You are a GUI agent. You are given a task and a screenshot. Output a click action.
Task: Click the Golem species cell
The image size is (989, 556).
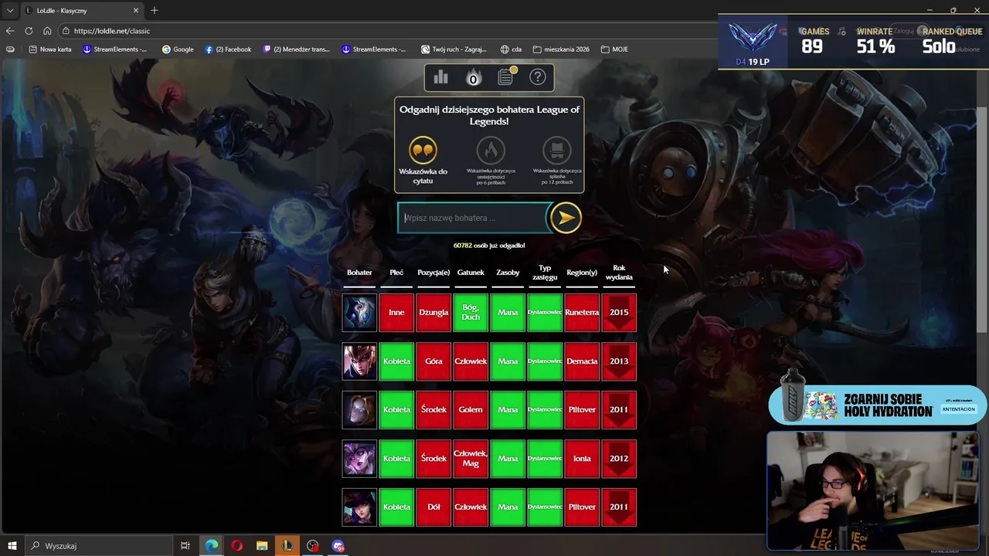471,410
